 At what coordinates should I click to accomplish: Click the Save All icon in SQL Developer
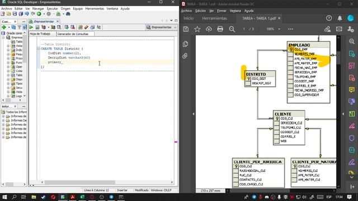click(21, 14)
